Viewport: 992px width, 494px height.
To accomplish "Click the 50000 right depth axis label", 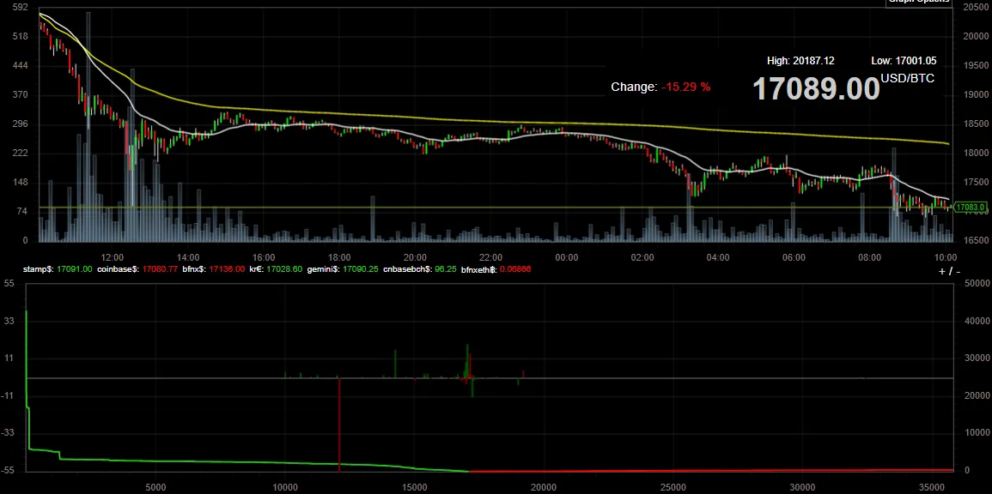I will (975, 284).
